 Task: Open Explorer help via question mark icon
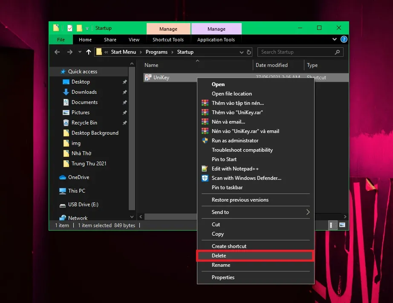click(x=344, y=40)
